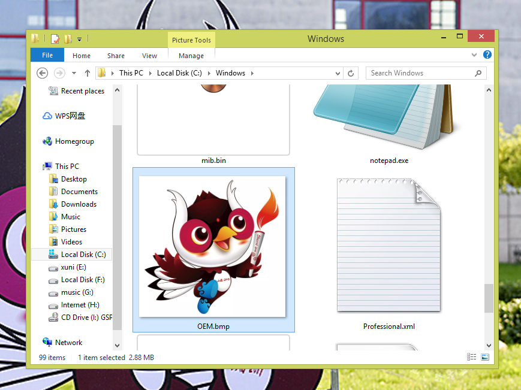Expand the breadcrumb chevron after Windows
Viewport: 521px width, 390px height.
(251, 72)
